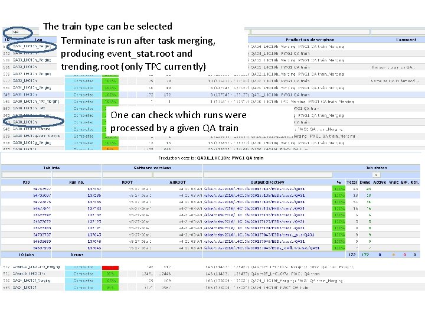Click the filter field above ROOT column
Image resolution: width=425 pixels, height=319 pixels.
[127, 175]
